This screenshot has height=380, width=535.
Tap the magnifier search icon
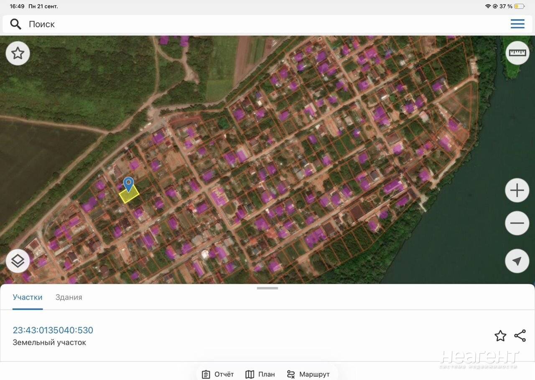15,24
